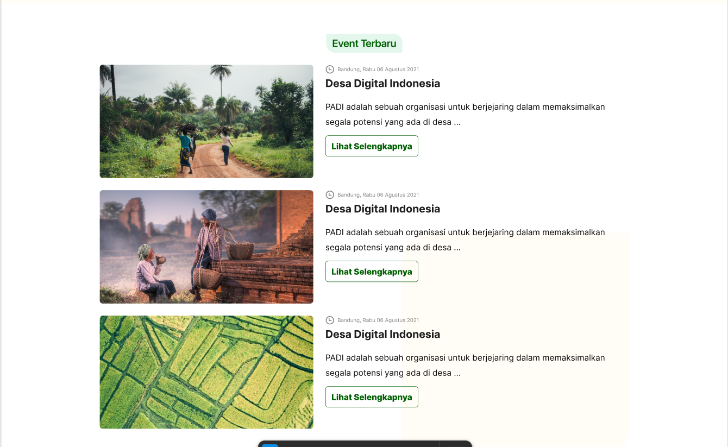Click the PADI description of first event
This screenshot has height=447, width=728.
coord(465,114)
